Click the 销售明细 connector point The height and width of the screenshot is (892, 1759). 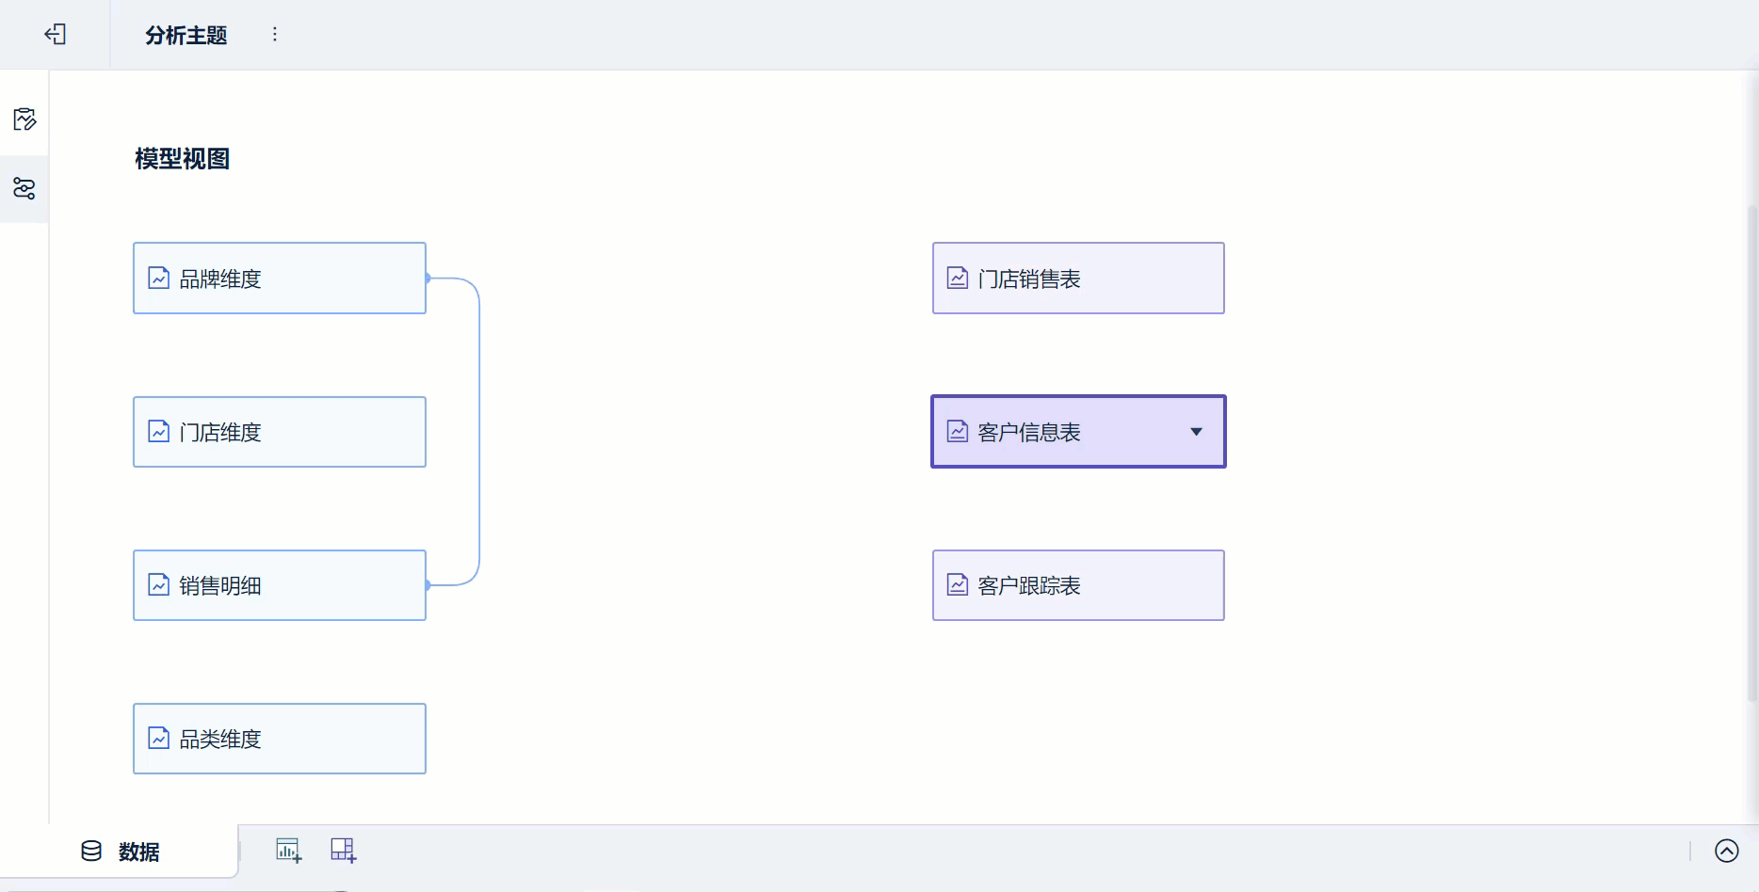point(428,585)
